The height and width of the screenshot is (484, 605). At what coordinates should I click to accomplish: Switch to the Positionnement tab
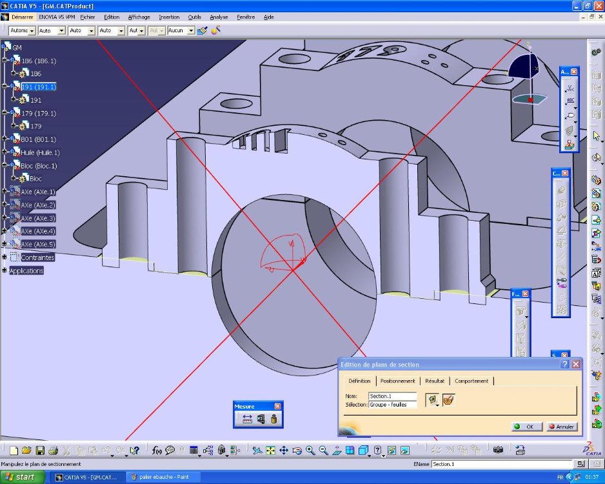(397, 381)
